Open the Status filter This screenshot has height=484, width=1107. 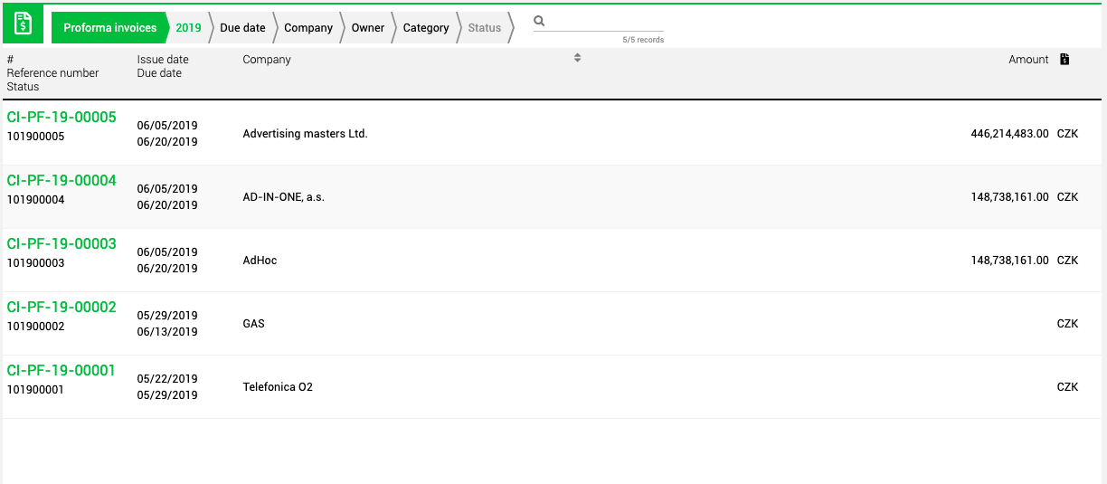(485, 28)
